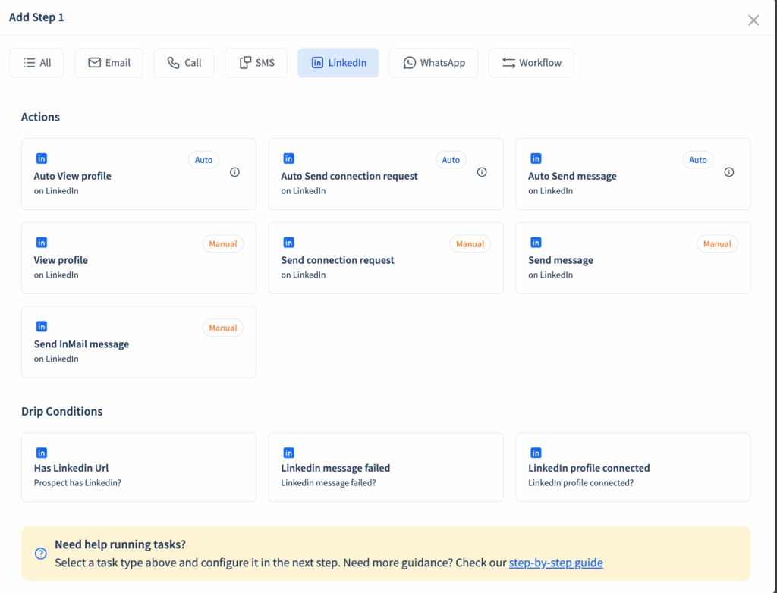The width and height of the screenshot is (777, 593).
Task: Click the 'Prospect has Linkedin?' text
Action: (78, 482)
